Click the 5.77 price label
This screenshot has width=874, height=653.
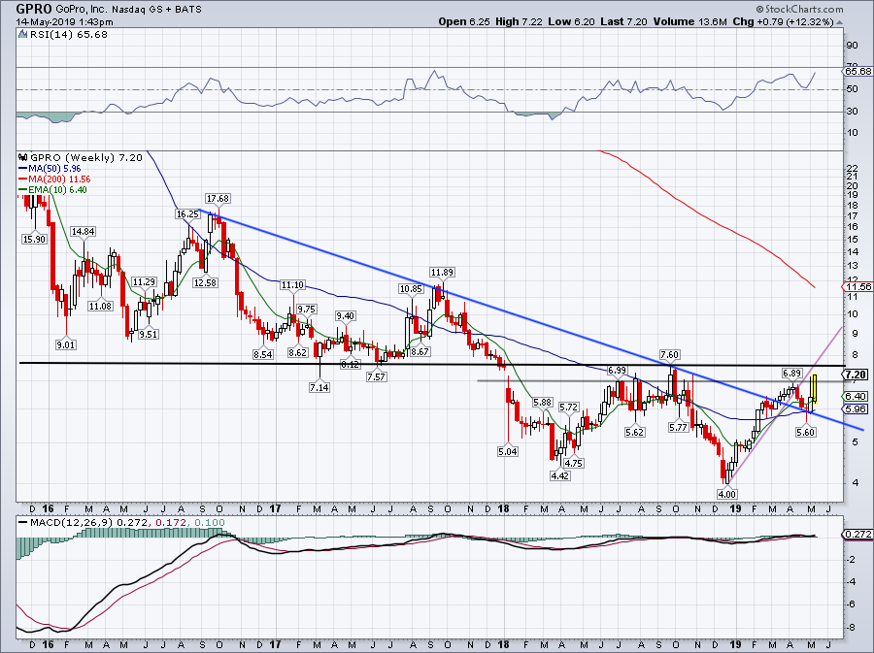tap(678, 428)
